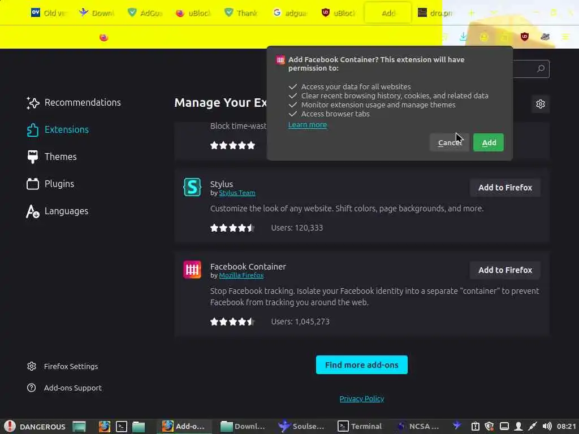Switch to the Thank tab
The height and width of the screenshot is (434, 579).
pyautogui.click(x=242, y=13)
